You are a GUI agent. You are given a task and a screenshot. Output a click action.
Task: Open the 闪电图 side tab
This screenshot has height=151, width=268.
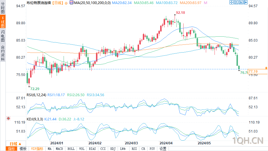point(3,36)
